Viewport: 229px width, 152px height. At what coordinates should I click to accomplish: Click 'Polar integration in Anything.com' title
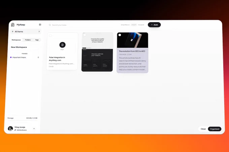point(57,59)
